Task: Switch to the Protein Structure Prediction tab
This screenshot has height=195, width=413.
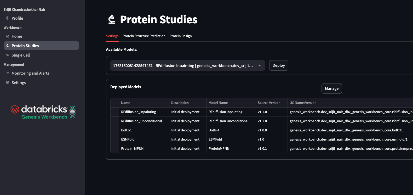Action: [x=144, y=36]
